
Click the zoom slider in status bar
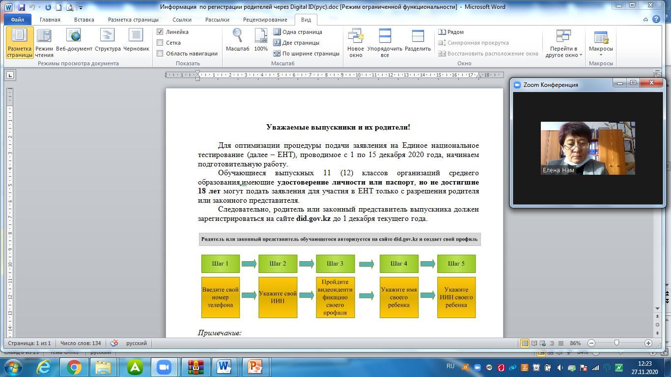click(616, 343)
